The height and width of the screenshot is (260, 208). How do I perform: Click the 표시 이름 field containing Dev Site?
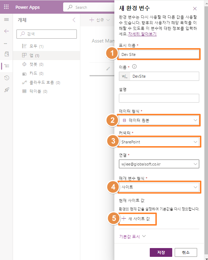click(159, 54)
